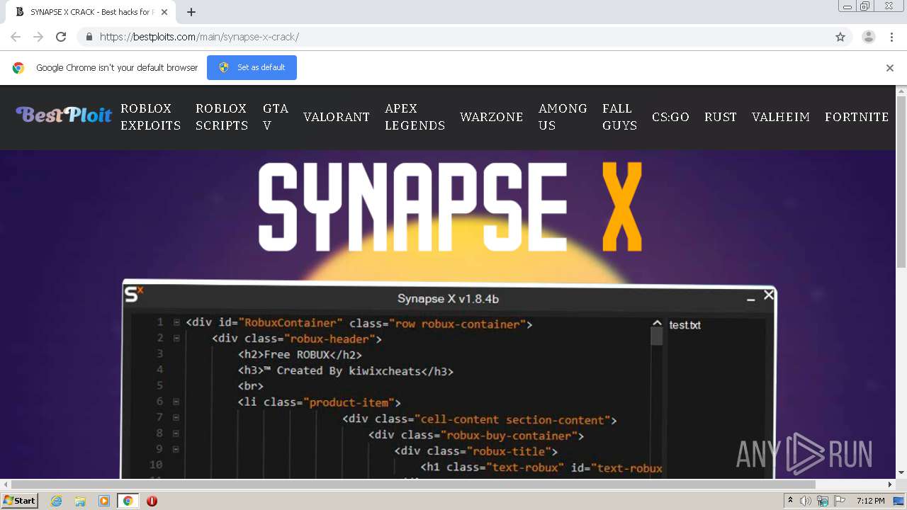
Task: Bookmark this page with star icon
Action: click(x=840, y=37)
